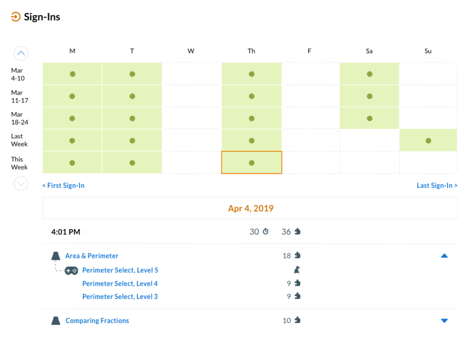
Task: Choose Saturday sign-in for Mar 18-24
Action: click(369, 119)
